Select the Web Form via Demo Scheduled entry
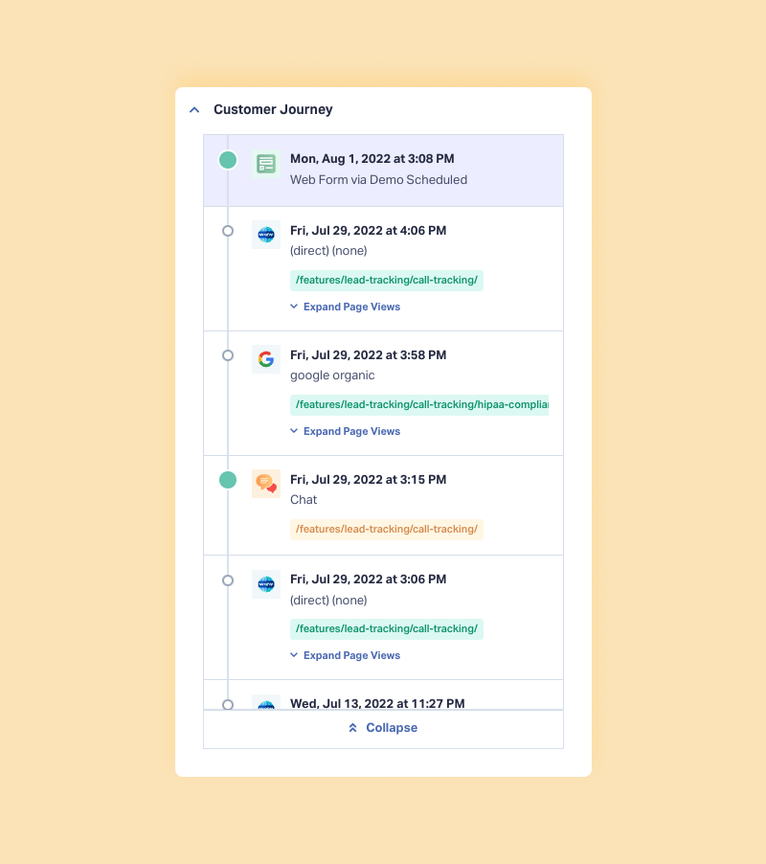The width and height of the screenshot is (766, 864). click(x=383, y=171)
